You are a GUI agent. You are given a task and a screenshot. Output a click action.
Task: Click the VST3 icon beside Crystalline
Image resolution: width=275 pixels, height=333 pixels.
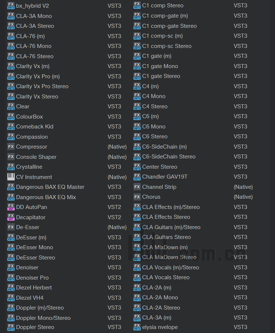[x=11, y=167]
